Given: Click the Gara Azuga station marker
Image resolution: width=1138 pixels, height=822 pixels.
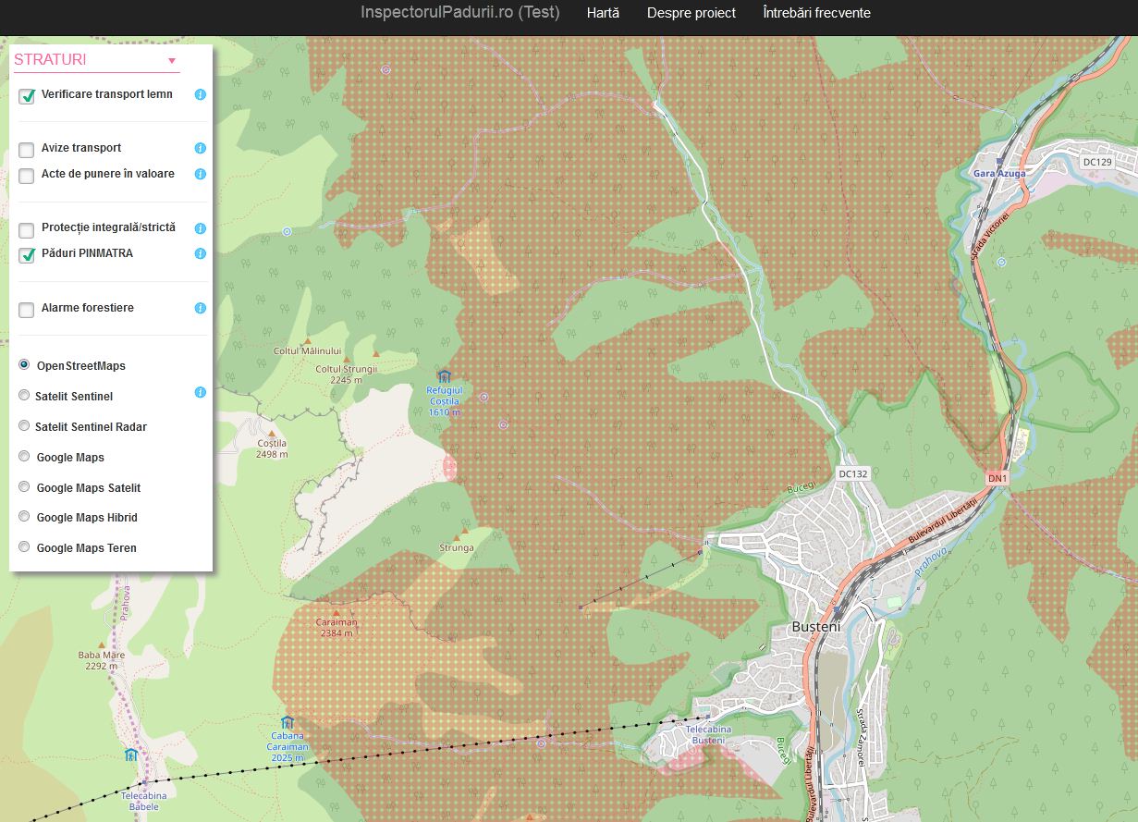Looking at the screenshot, I should pos(999,161).
